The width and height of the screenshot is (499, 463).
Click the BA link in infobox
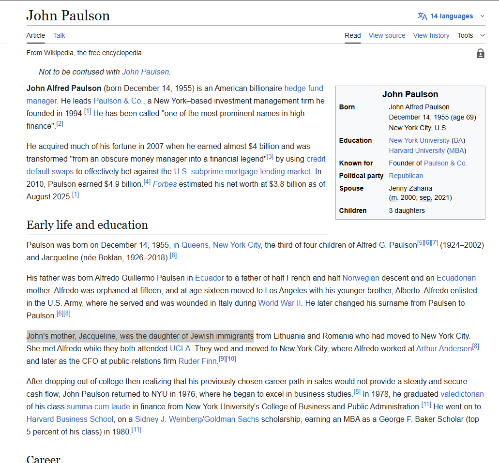(x=458, y=140)
